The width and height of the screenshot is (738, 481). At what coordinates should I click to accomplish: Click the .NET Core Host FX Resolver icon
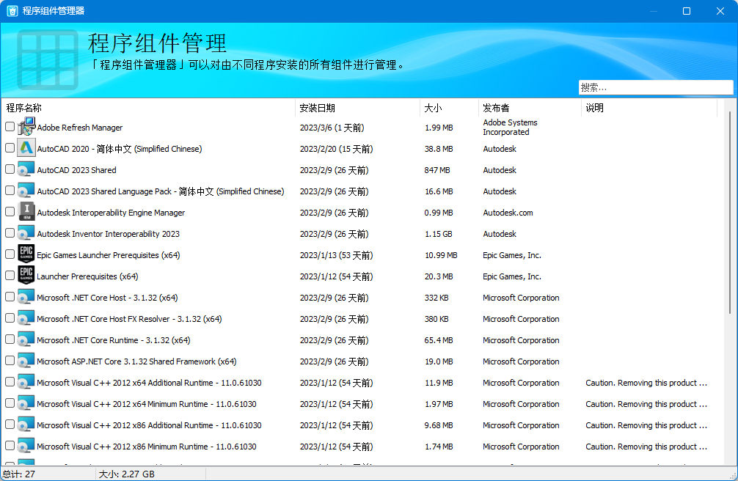(26, 317)
